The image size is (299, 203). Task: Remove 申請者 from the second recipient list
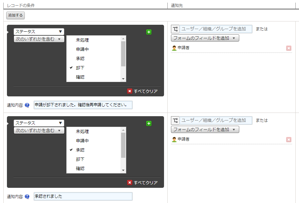point(289,140)
